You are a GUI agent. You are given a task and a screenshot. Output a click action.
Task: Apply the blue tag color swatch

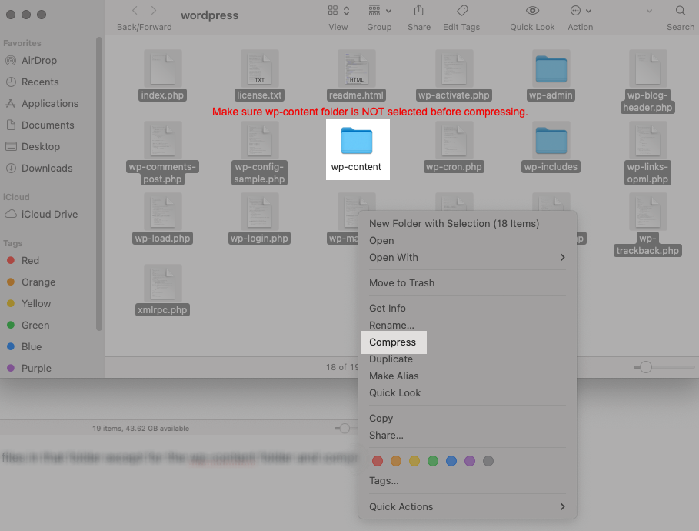tap(451, 461)
